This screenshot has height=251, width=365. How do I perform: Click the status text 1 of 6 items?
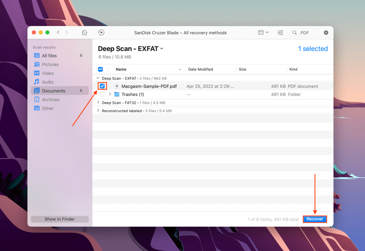tap(273, 219)
